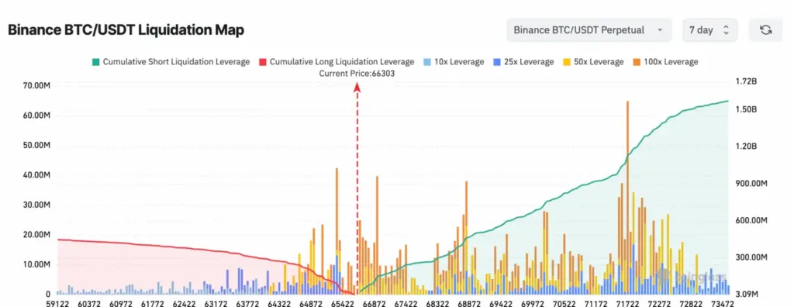Click the 65422 price axis label
794x307 pixels.
(343, 303)
